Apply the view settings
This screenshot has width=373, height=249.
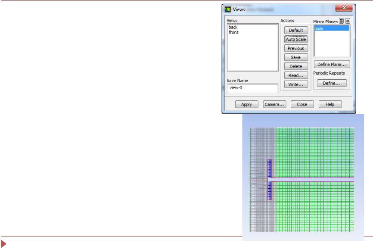[247, 104]
